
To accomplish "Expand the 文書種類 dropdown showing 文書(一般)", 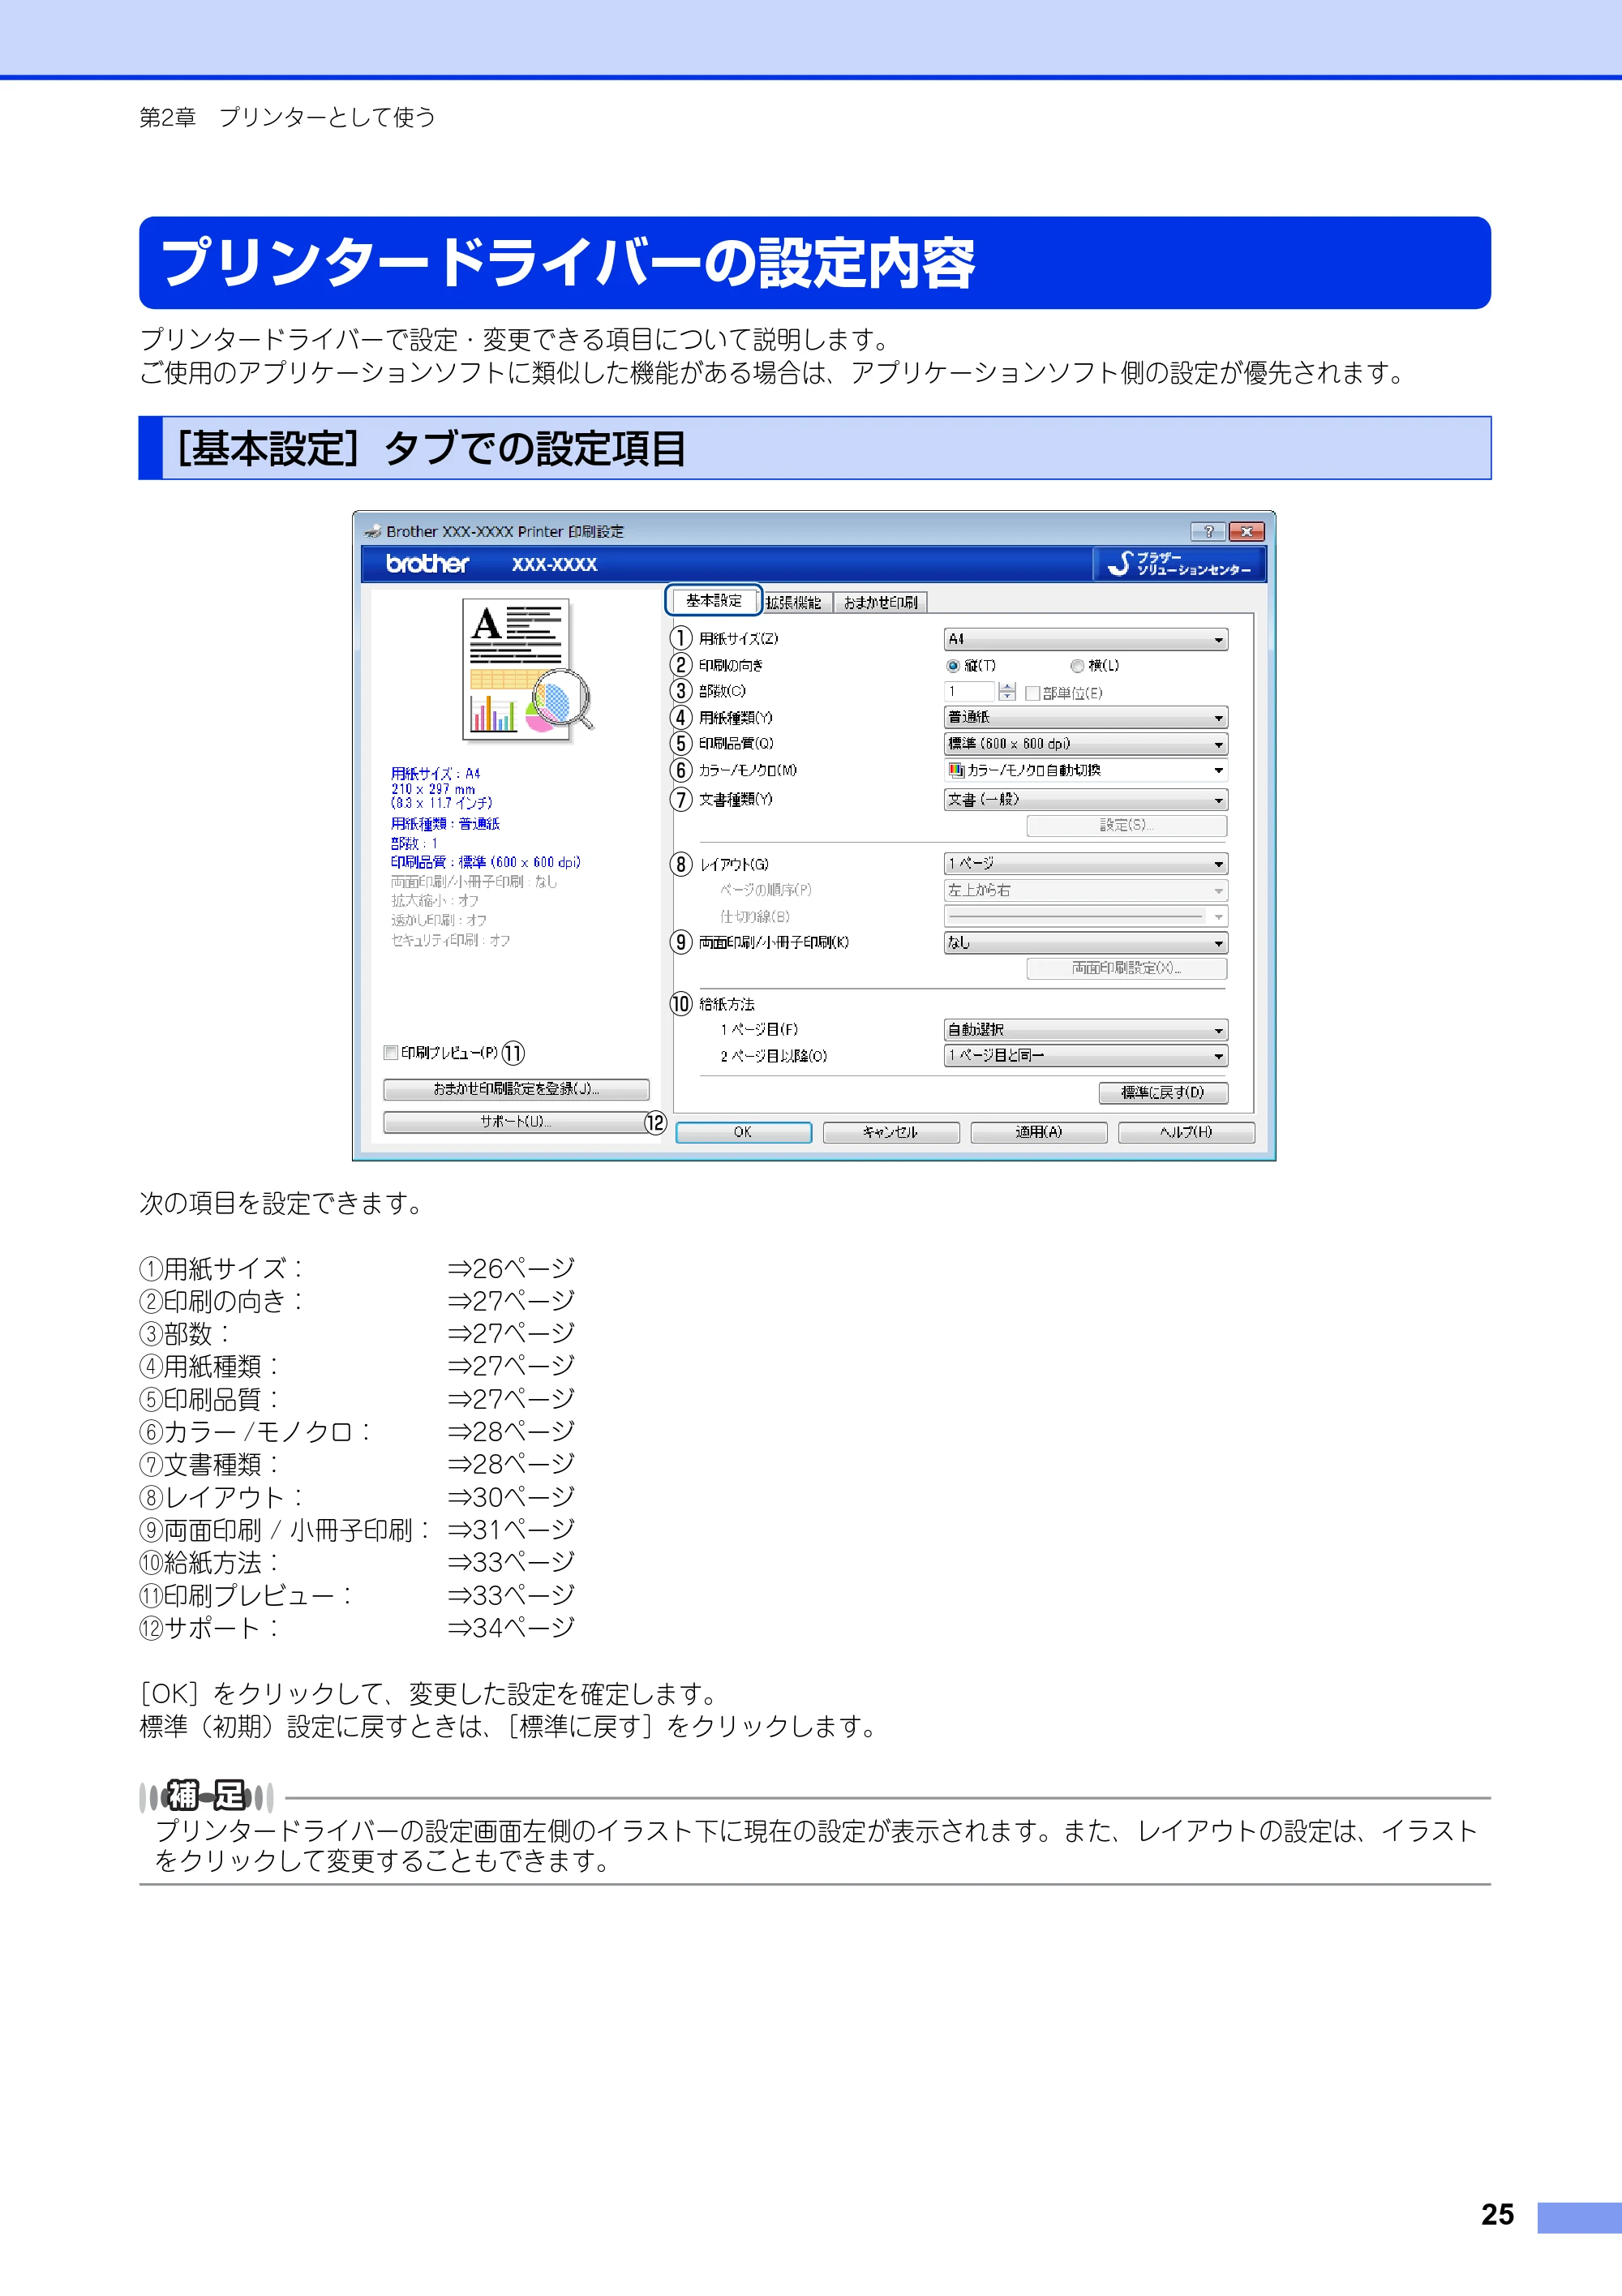I will click(1086, 800).
